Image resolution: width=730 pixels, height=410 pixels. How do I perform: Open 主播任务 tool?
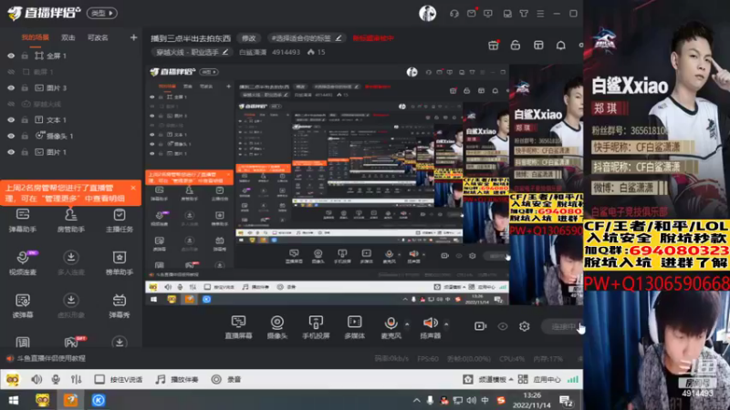pos(120,220)
